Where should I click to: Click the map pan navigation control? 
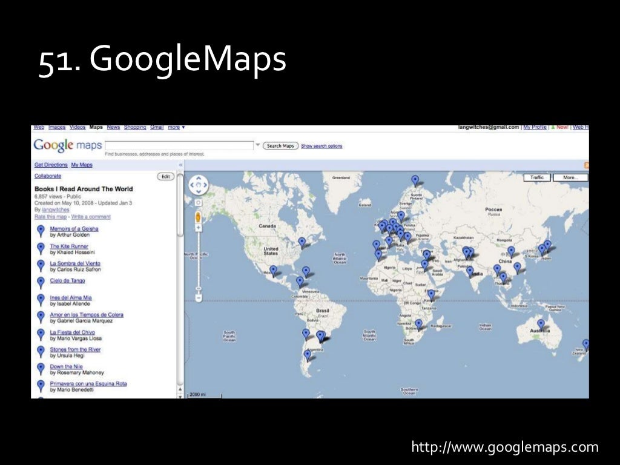198,185
